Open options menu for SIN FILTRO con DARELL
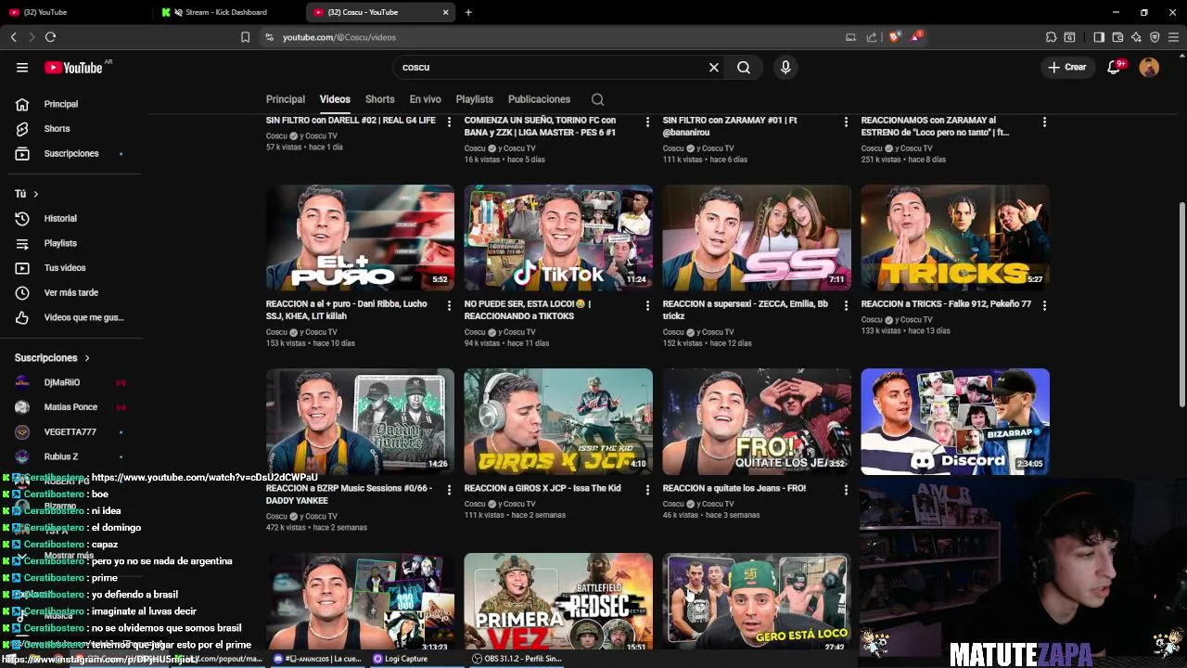This screenshot has width=1187, height=668. click(450, 122)
